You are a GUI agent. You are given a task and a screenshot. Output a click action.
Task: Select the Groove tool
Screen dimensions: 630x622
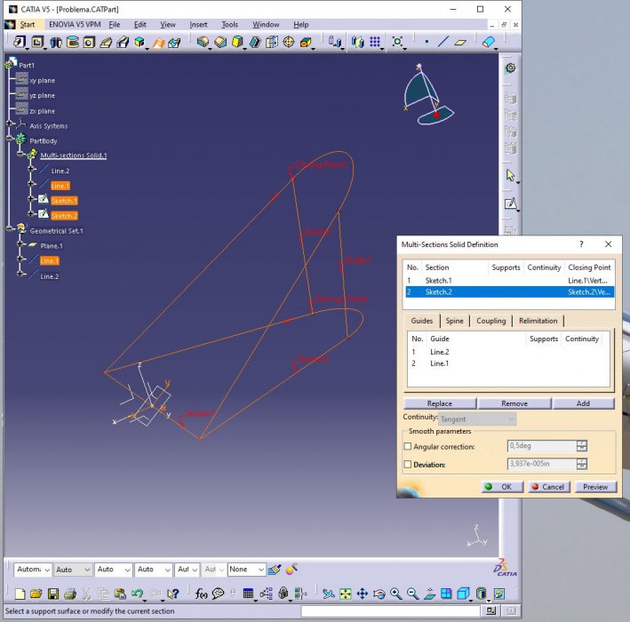[72, 42]
